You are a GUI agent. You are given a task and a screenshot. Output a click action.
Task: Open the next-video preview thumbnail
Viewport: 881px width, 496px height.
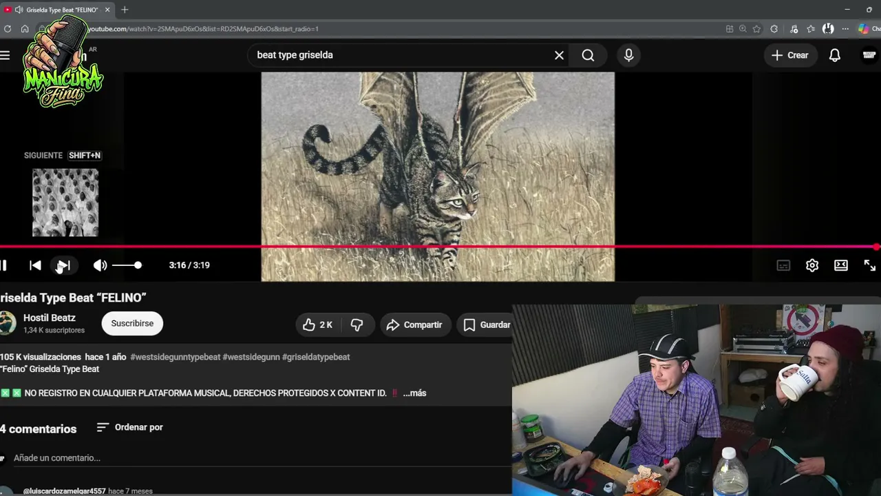point(65,203)
